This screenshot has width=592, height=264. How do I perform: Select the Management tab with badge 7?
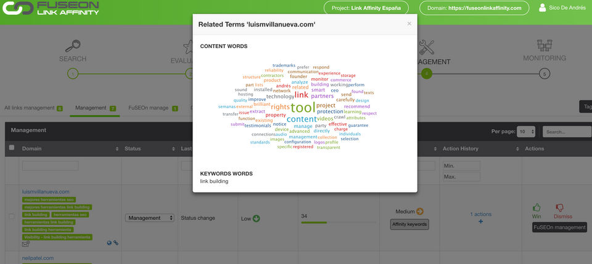[95, 108]
